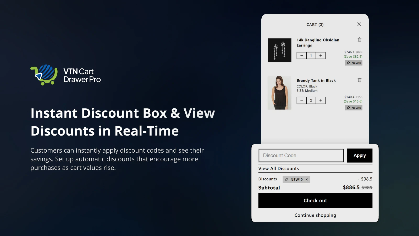Delete the 14k Dangling Obsidian Earrings item

pos(359,40)
